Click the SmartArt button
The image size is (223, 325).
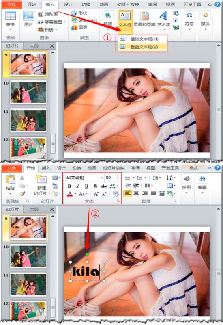[84, 20]
